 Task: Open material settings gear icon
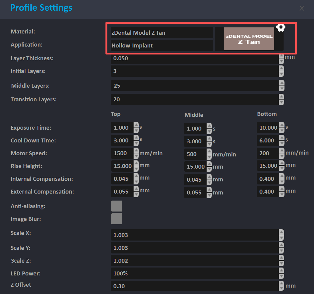[x=281, y=27]
